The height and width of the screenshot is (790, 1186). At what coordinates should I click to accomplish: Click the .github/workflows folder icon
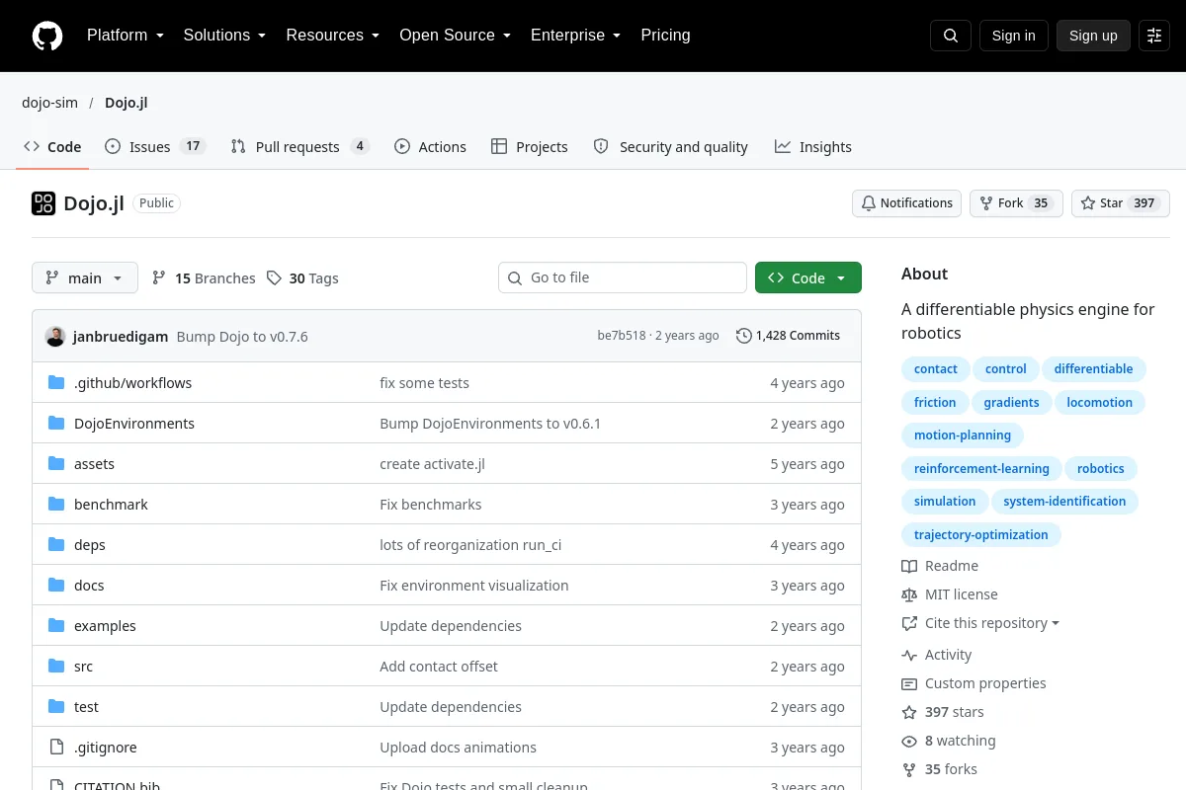click(56, 383)
